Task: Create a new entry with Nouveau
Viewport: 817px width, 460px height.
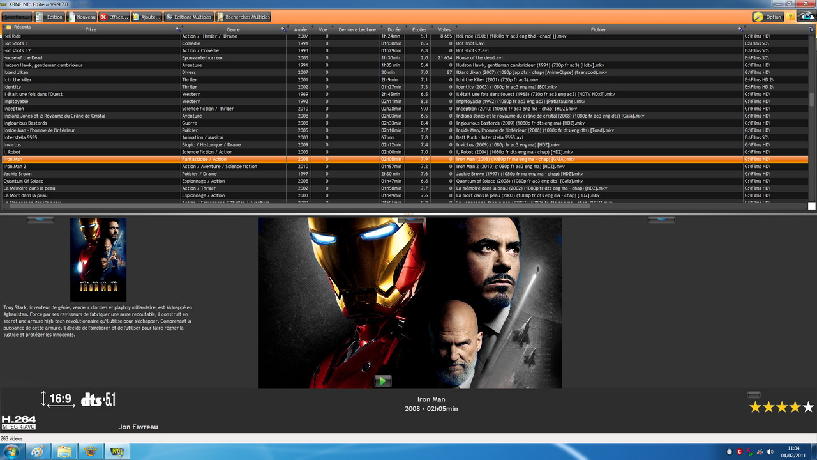Action: pyautogui.click(x=82, y=17)
